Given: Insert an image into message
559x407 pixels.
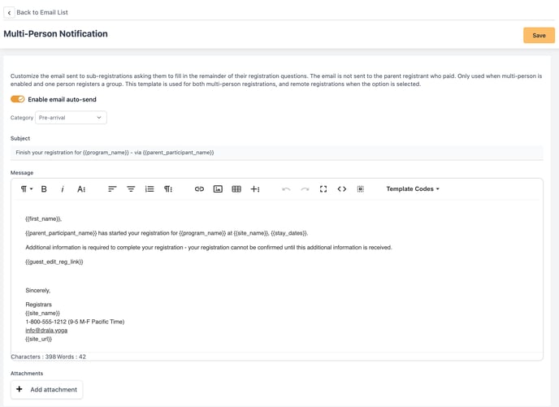Looking at the screenshot, I should click(x=218, y=189).
